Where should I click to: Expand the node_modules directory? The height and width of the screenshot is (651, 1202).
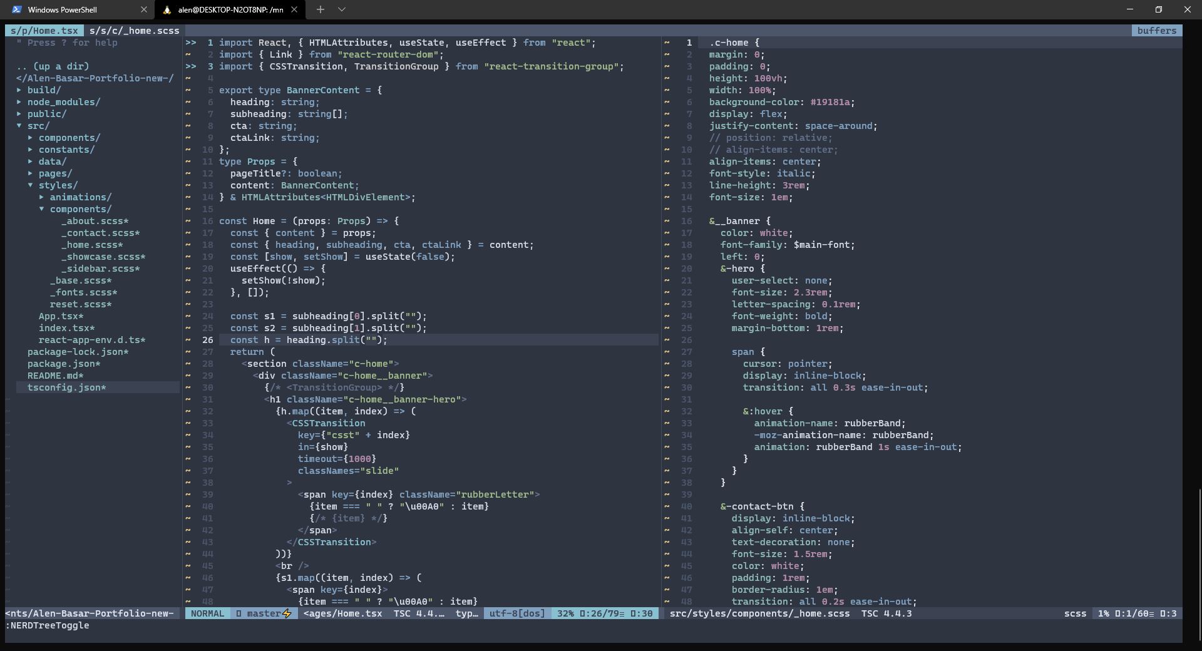[x=19, y=101]
